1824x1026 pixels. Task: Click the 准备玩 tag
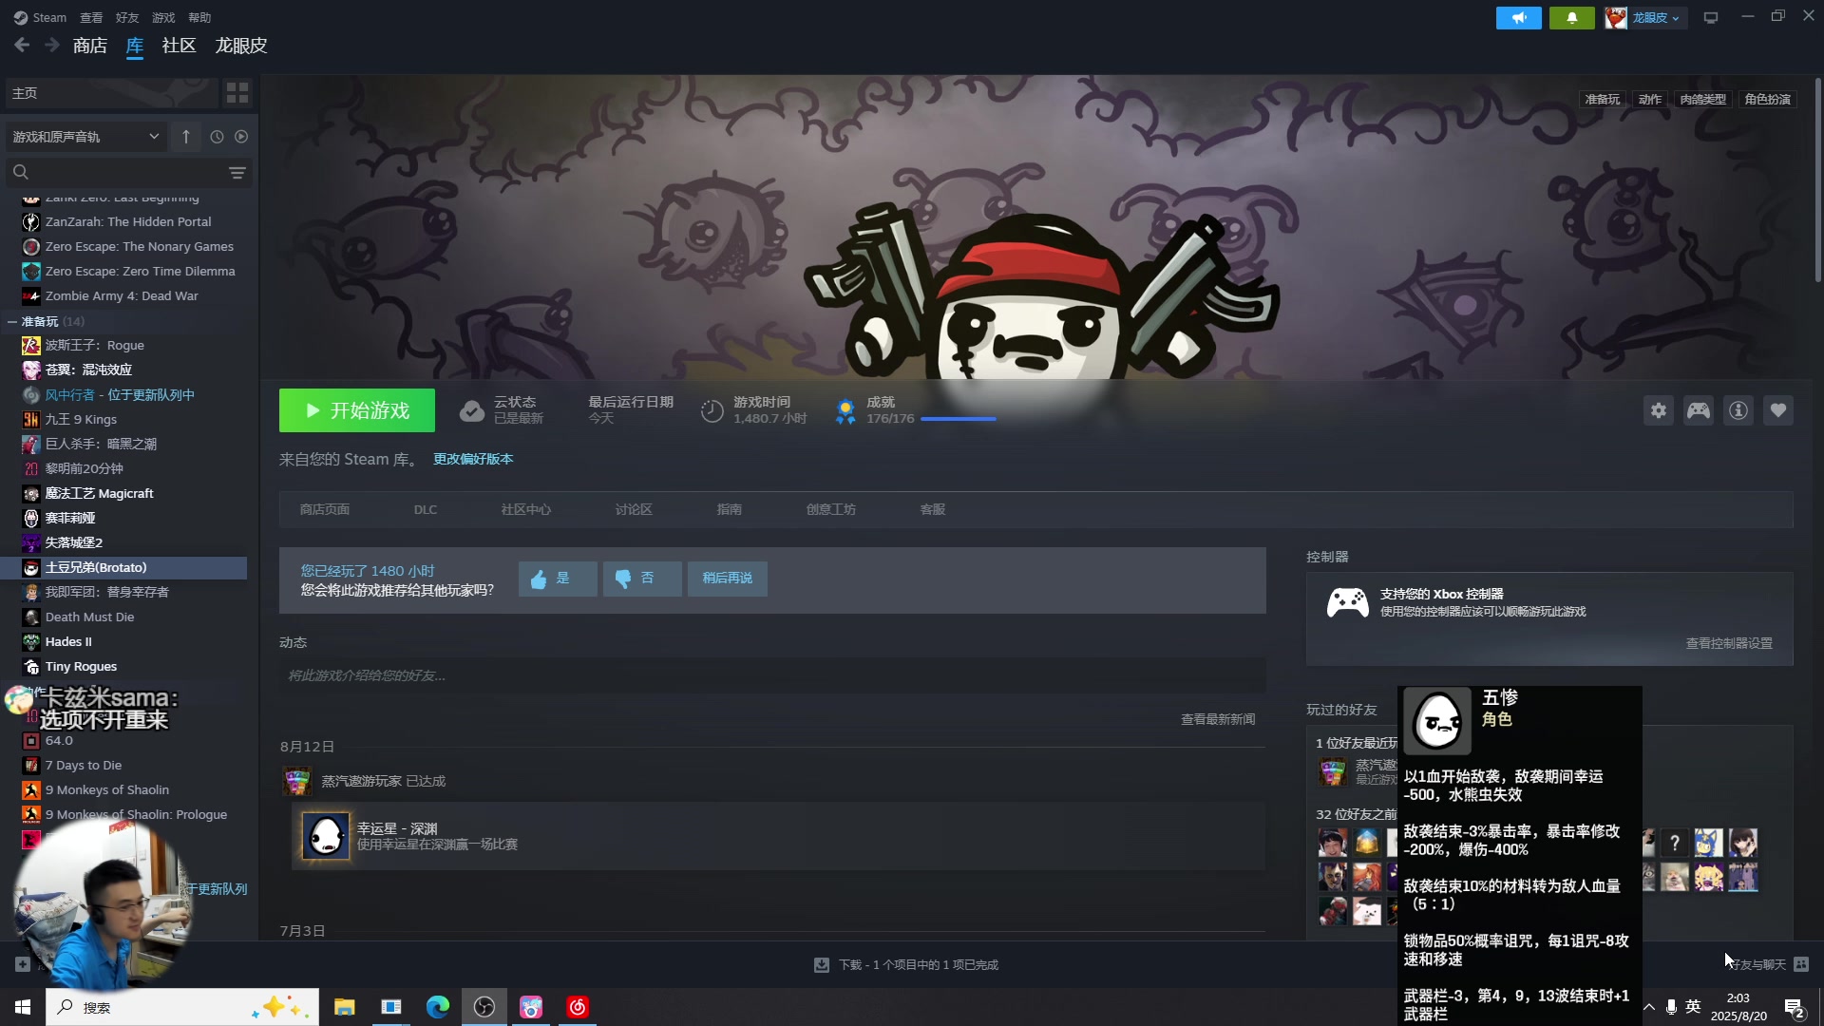pyautogui.click(x=1603, y=100)
